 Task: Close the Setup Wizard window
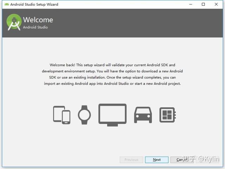(216, 4)
